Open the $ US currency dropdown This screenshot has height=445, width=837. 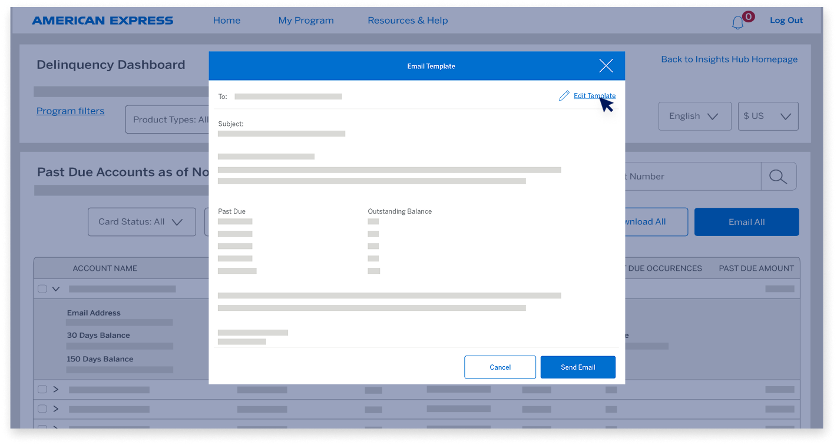click(767, 116)
